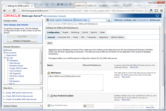The height and width of the screenshot is (111, 166).
Task: Click the Lock & Edit button
Action: (x=22, y=37)
